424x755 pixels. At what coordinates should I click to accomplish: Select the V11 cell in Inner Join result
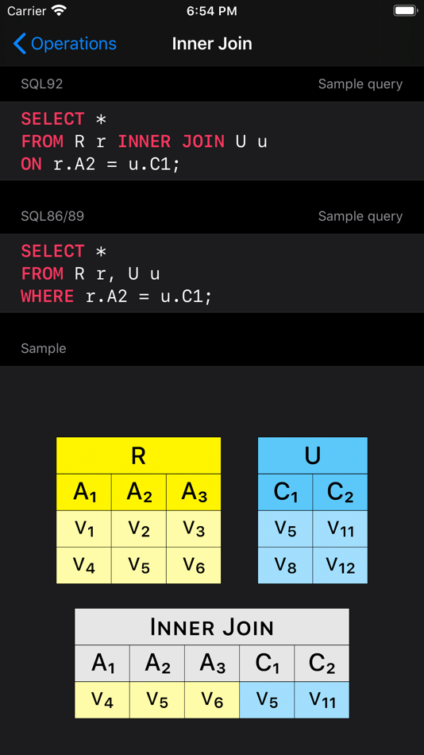coord(322,700)
